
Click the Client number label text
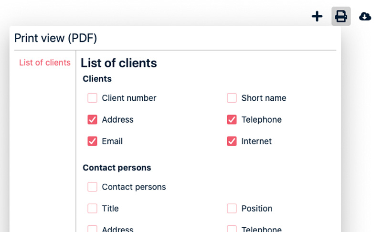[129, 98]
